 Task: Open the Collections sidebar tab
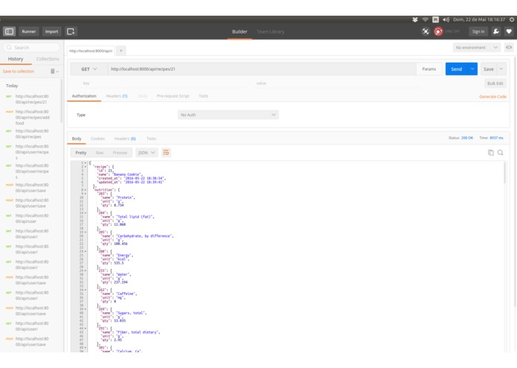[x=48, y=59]
